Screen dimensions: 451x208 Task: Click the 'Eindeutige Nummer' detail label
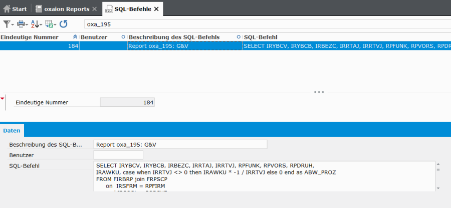(42, 102)
